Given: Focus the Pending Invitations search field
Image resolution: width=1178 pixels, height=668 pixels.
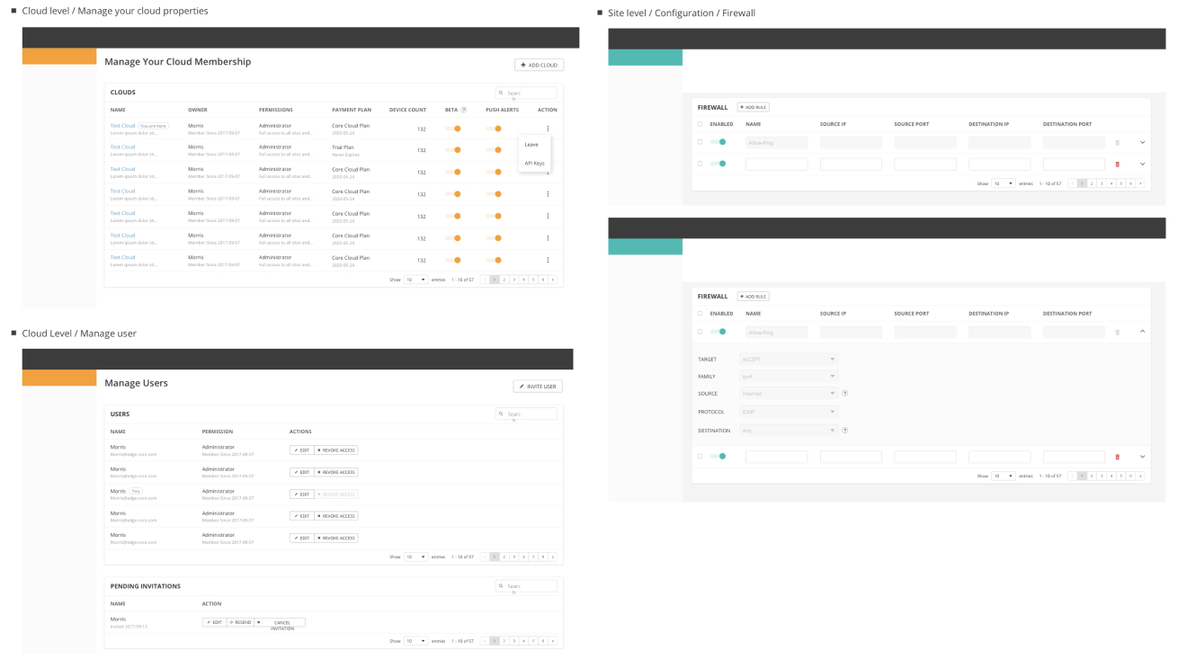Looking at the screenshot, I should pyautogui.click(x=526, y=586).
